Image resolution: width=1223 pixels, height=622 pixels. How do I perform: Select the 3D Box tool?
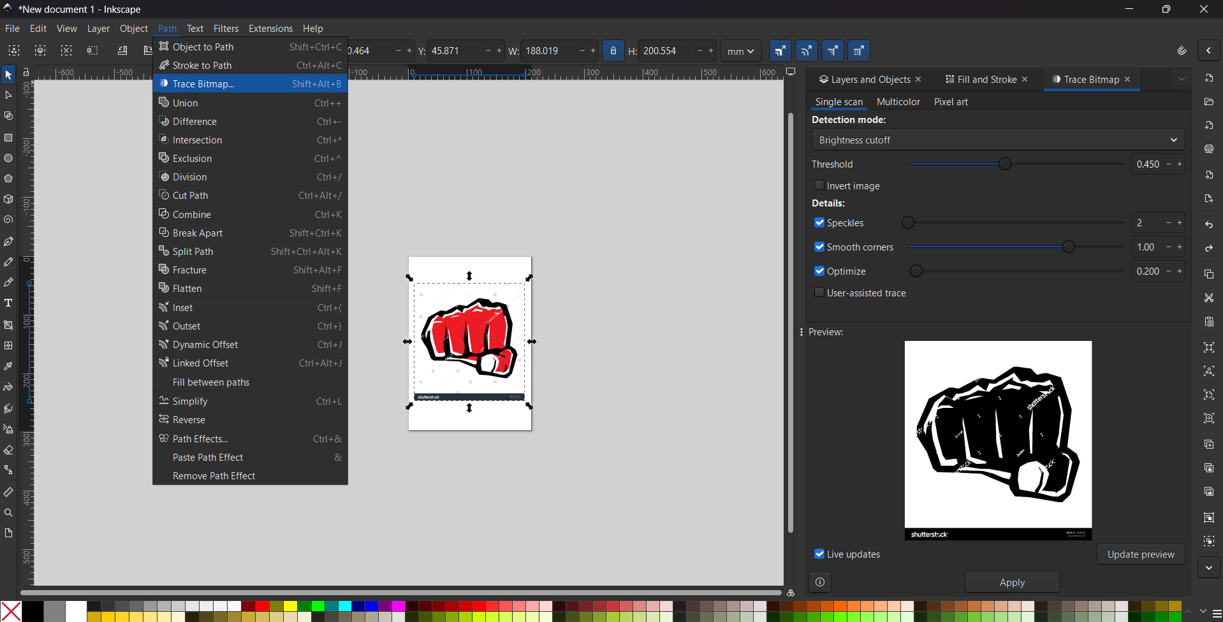pos(8,199)
